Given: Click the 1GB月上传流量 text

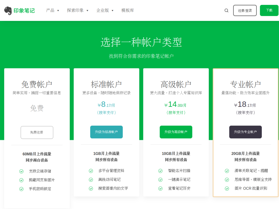Looking at the screenshot, I should tap(106, 154).
